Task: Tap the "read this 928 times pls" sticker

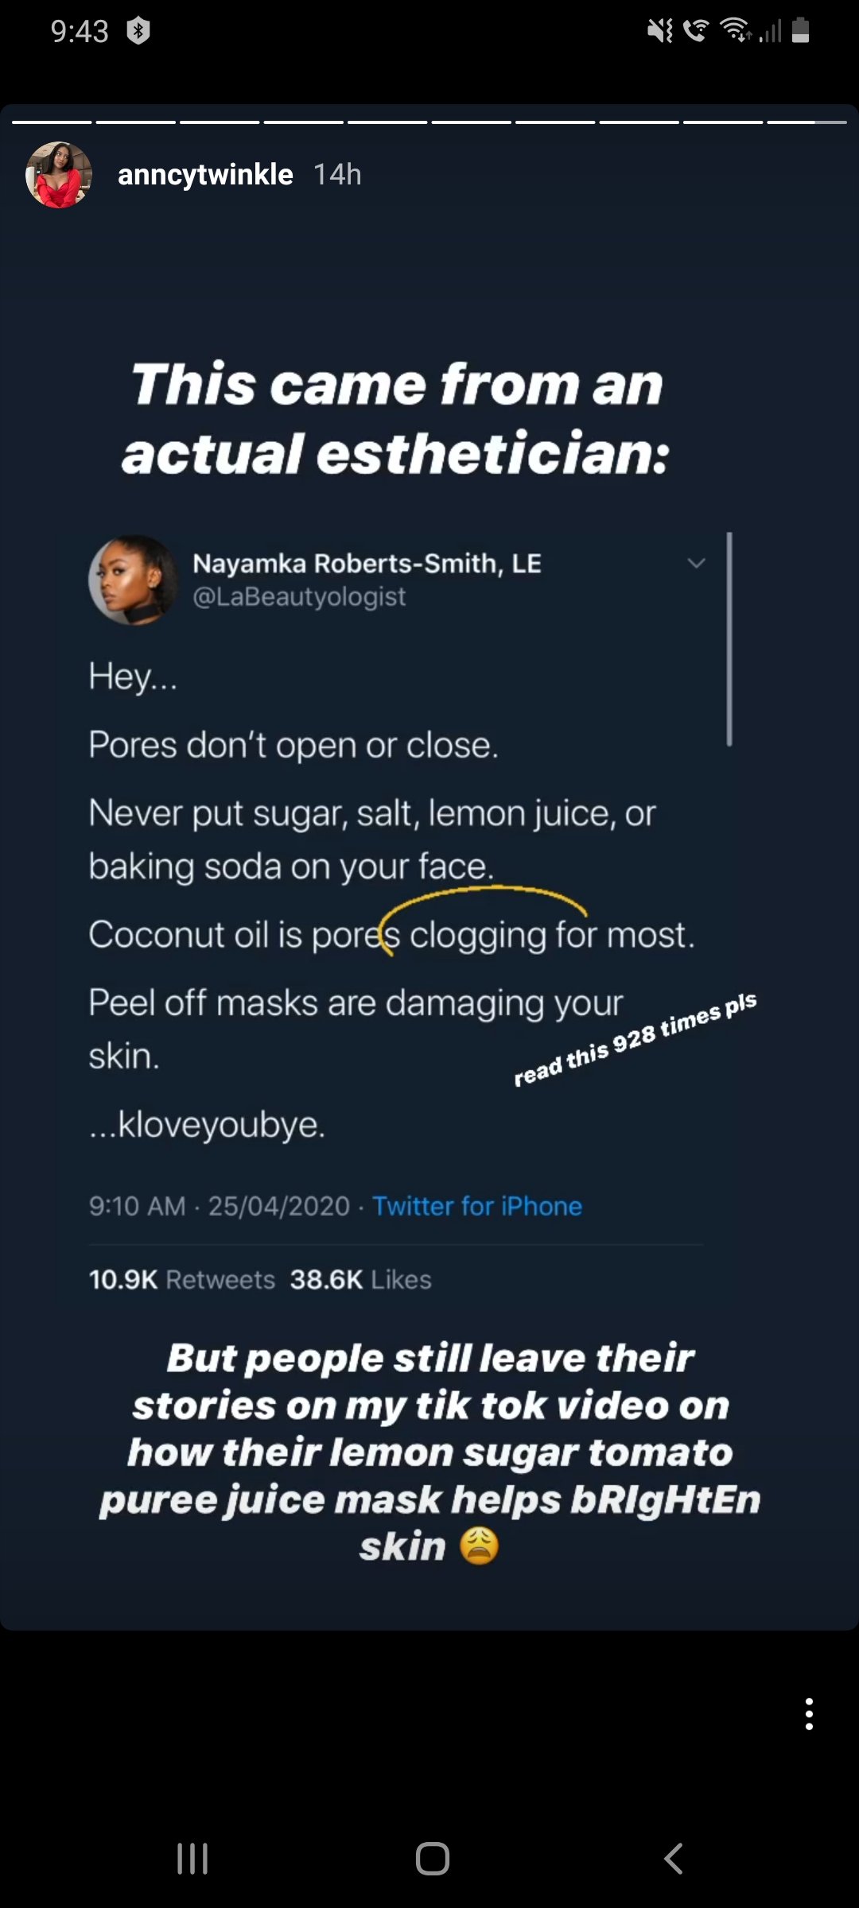Action: click(x=635, y=1038)
